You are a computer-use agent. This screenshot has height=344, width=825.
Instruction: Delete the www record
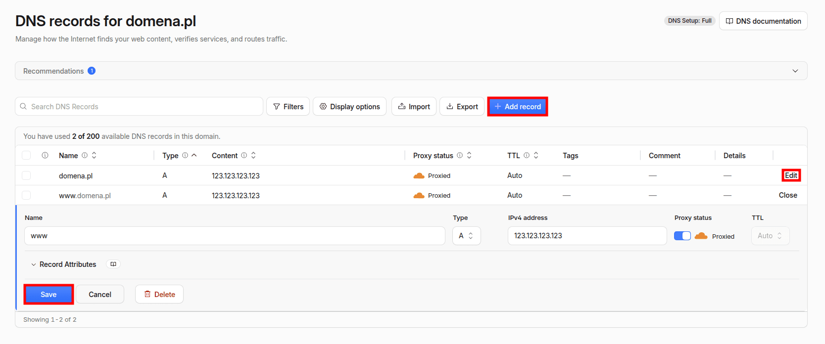159,295
